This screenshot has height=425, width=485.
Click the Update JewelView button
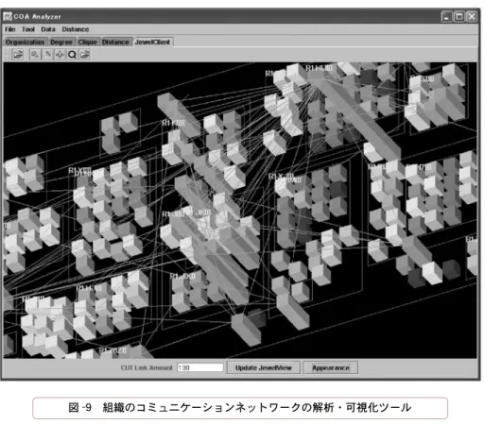click(264, 367)
